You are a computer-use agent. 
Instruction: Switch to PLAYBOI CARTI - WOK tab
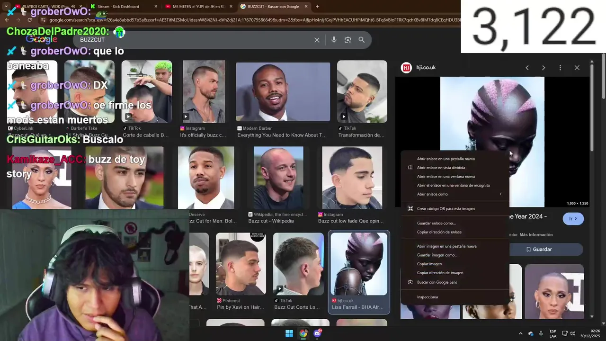[x=45, y=7]
